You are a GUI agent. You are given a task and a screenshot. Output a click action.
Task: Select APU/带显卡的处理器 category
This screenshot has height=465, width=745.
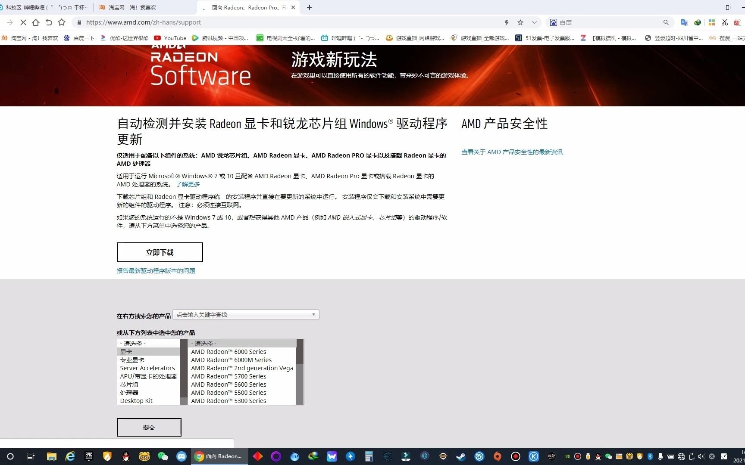click(x=148, y=376)
